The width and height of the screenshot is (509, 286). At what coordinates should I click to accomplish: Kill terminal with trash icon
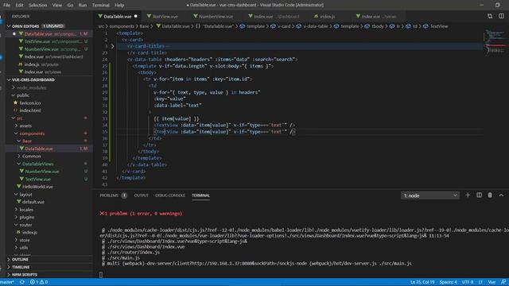coord(490,195)
